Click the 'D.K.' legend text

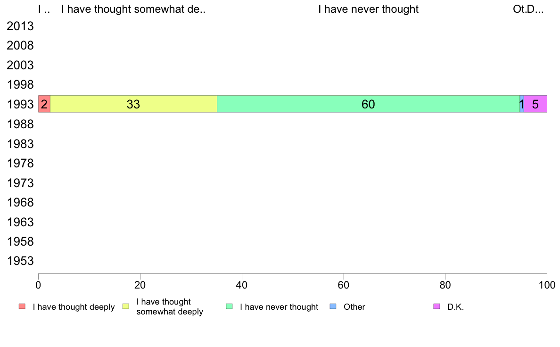pyautogui.click(x=455, y=306)
